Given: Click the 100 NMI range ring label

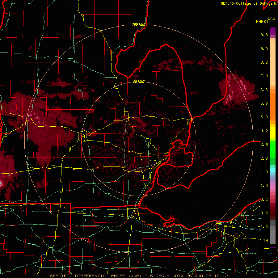Looking at the screenshot, I should tap(139, 24).
